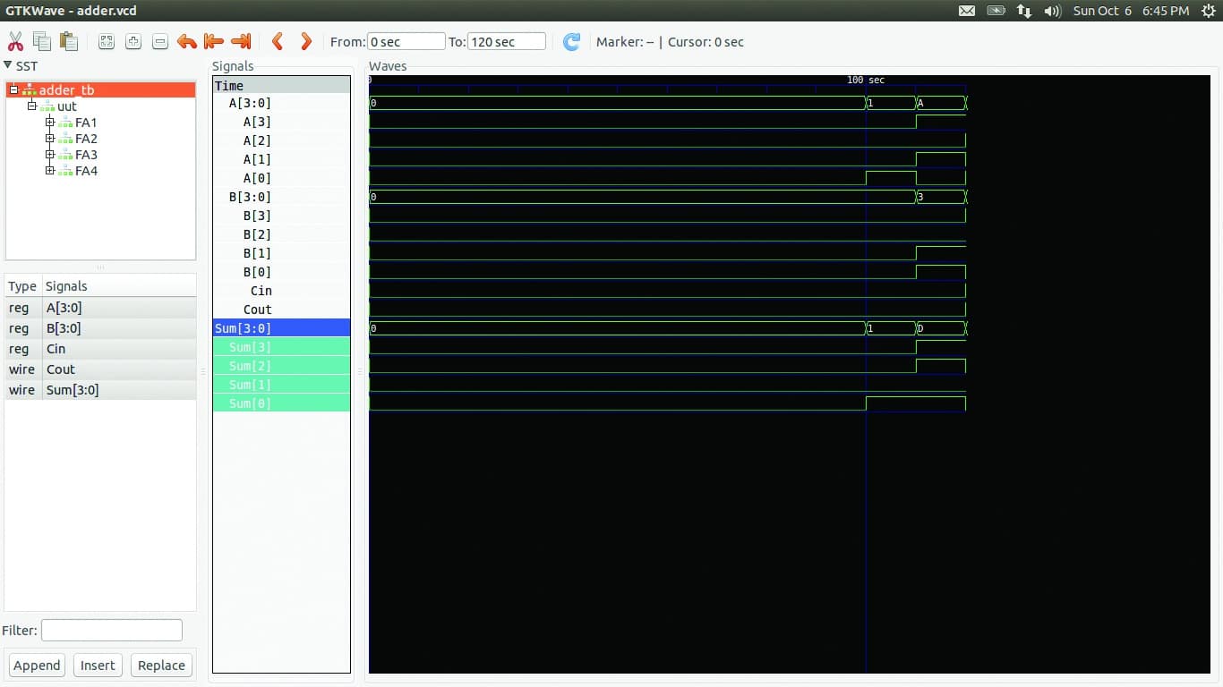Open the system volume indicator
The width and height of the screenshot is (1223, 687).
pyautogui.click(x=1053, y=11)
